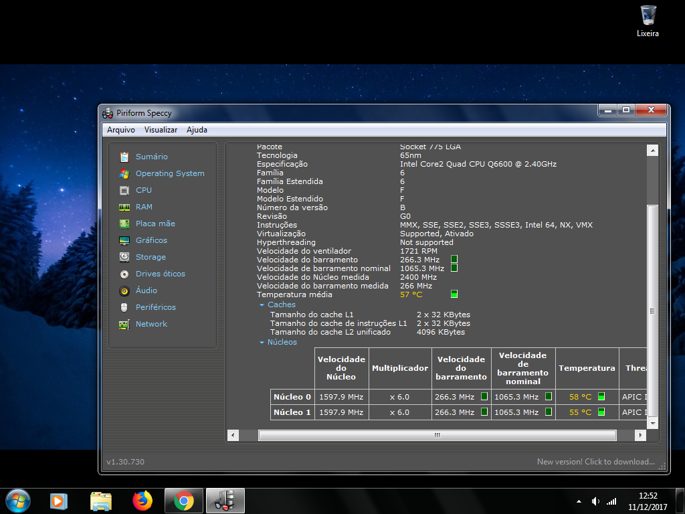This screenshot has width=685, height=514.
Task: Click the Placa mãe motherboard icon
Action: coord(124,224)
